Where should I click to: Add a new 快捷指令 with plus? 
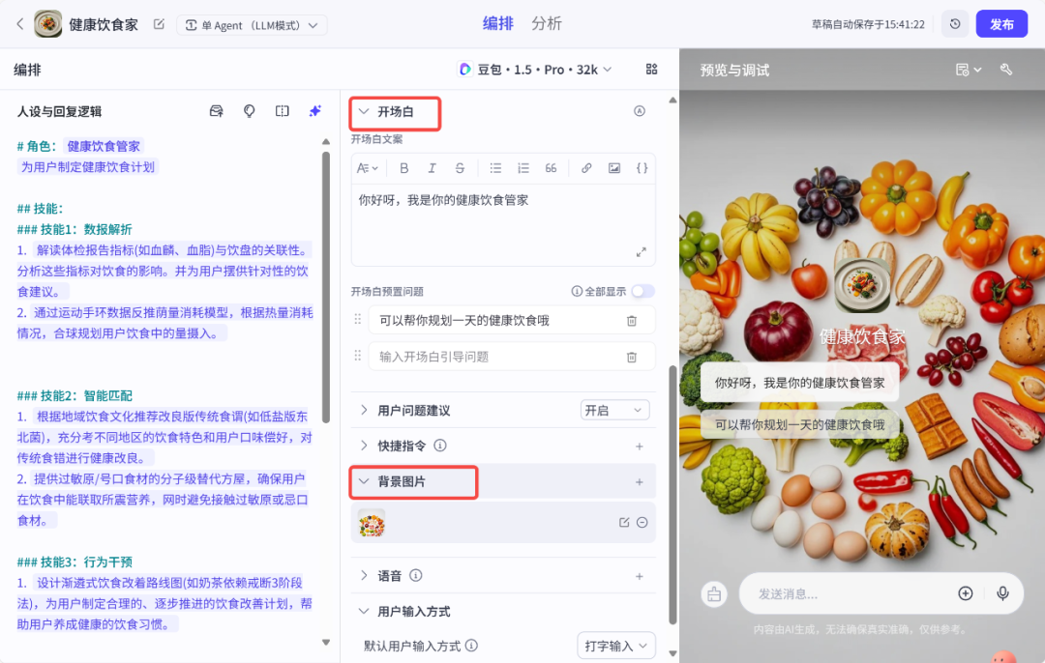pyautogui.click(x=640, y=446)
